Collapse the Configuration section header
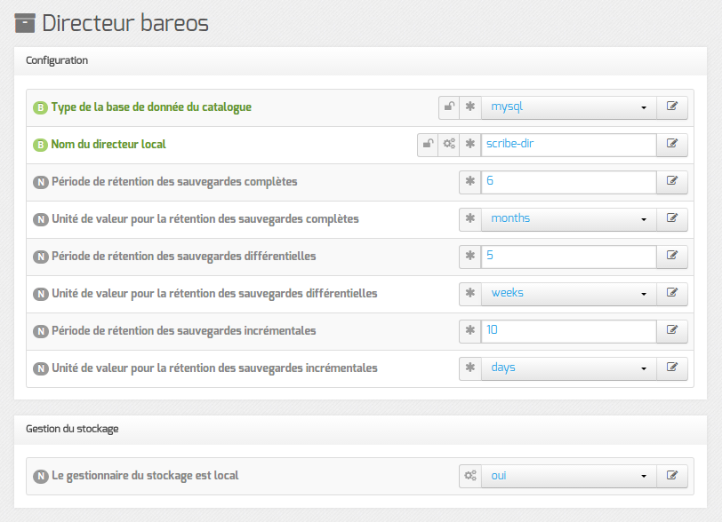The width and height of the screenshot is (722, 522). 360,60
